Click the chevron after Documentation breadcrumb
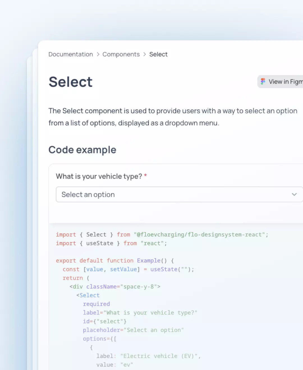303x370 pixels. [x=98, y=54]
